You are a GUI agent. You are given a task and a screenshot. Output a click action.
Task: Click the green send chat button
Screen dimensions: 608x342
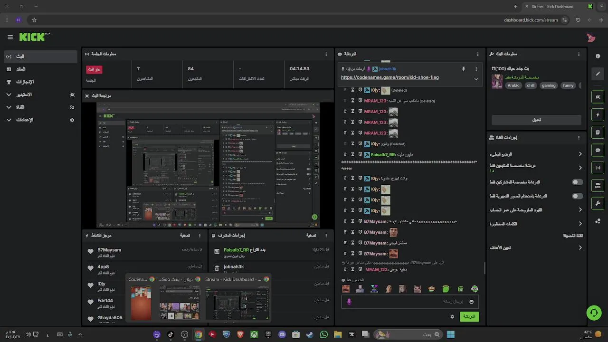click(469, 316)
